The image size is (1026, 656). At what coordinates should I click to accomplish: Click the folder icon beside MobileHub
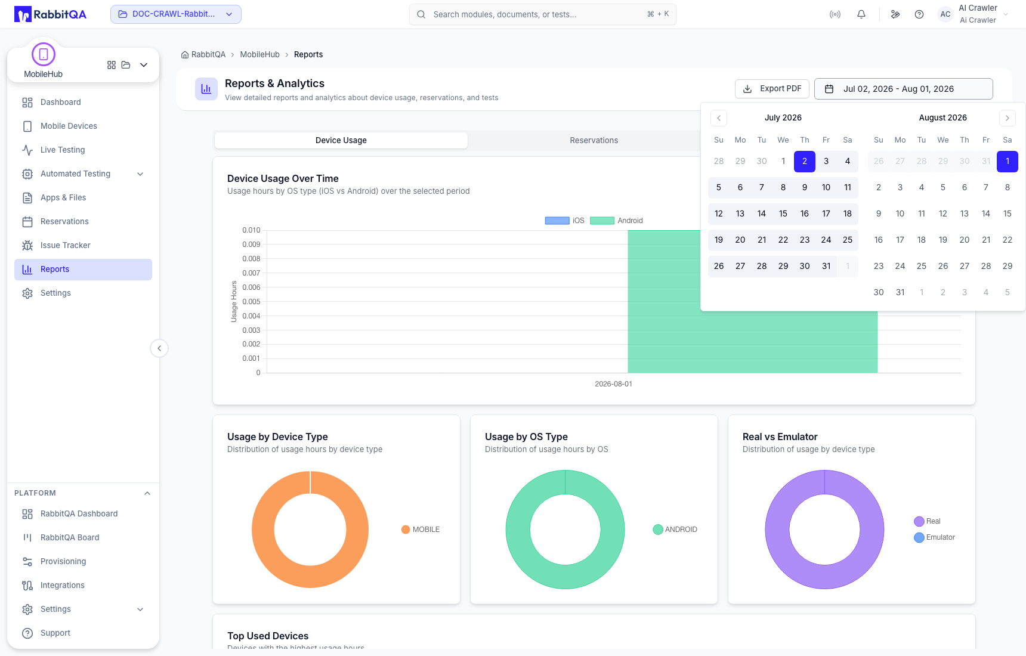tap(126, 65)
